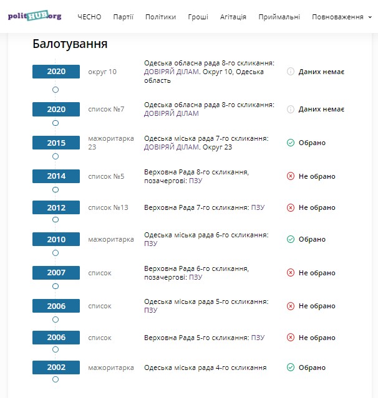Go to the Партії section
Image resolution: width=378 pixels, height=398 pixels.
click(x=123, y=17)
